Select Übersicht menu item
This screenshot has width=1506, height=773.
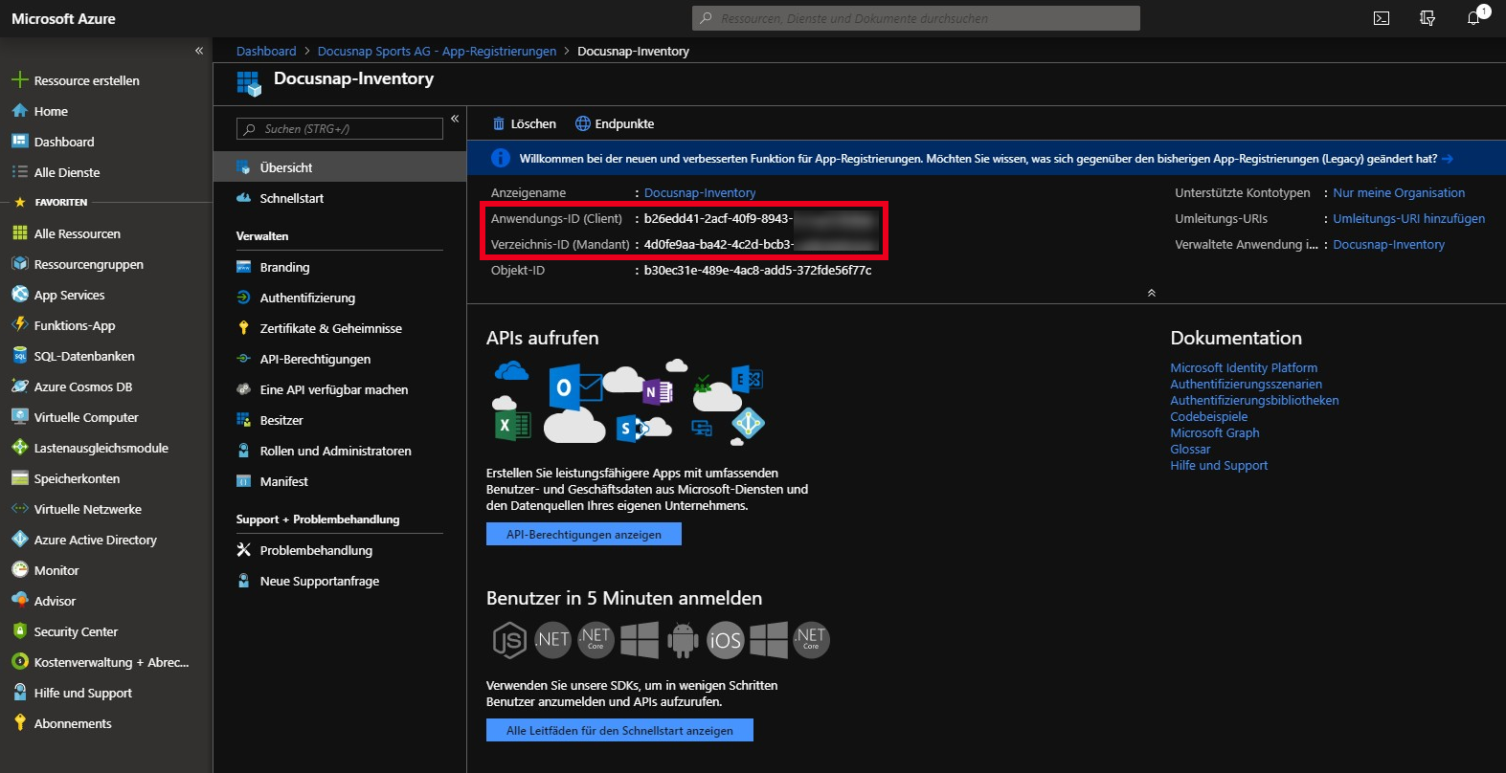340,167
